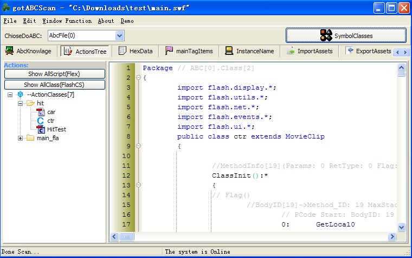Open the Demo menu
Viewport: 412px width, 258px height.
tap(127, 21)
